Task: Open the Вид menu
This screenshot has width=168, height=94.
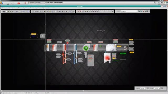Action: [19, 8]
